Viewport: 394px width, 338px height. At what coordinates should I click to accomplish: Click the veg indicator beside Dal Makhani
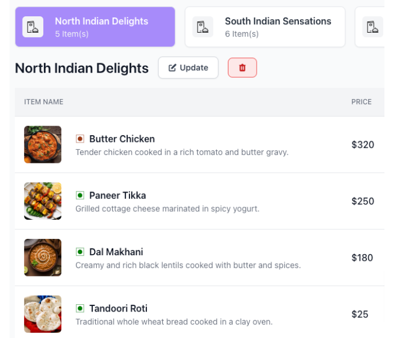(80, 252)
